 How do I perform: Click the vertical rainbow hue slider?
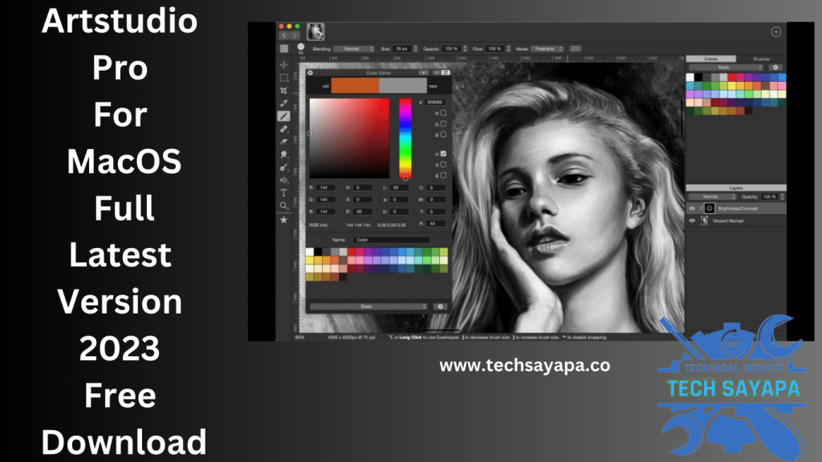[405, 138]
